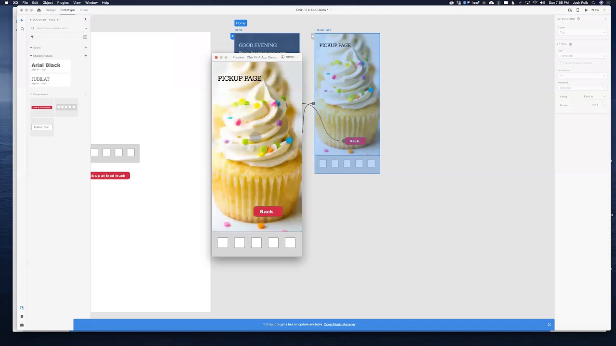Click the home-artboard flag on Home artboard
616x346 pixels.
click(232, 36)
